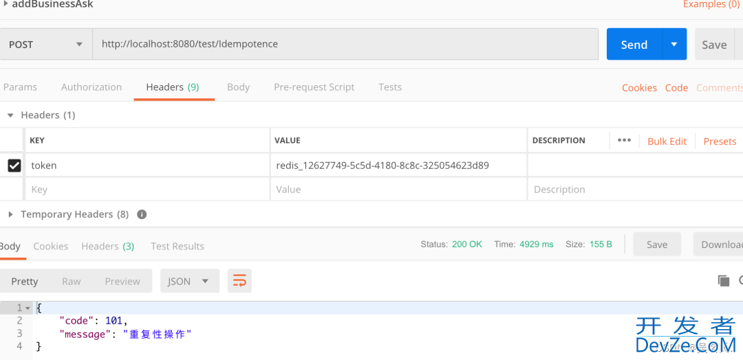Expand the Temporary Headers (8) section
743x360 pixels.
point(10,214)
